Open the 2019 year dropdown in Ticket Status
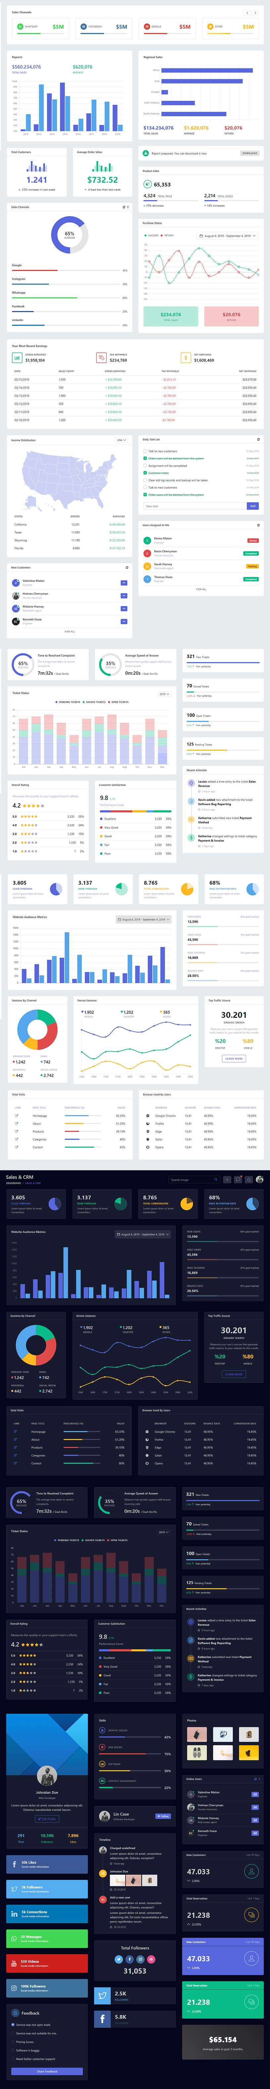 (164, 694)
